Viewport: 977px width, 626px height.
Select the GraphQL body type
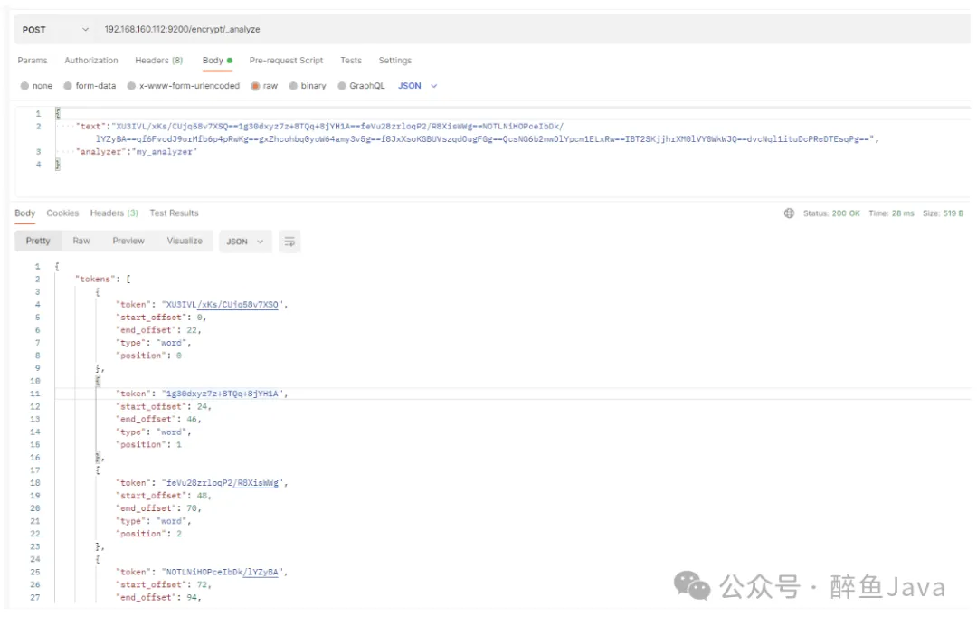[x=342, y=86]
